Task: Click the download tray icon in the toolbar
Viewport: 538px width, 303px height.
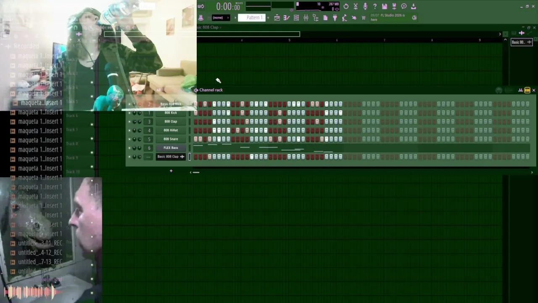Action: click(x=414, y=6)
